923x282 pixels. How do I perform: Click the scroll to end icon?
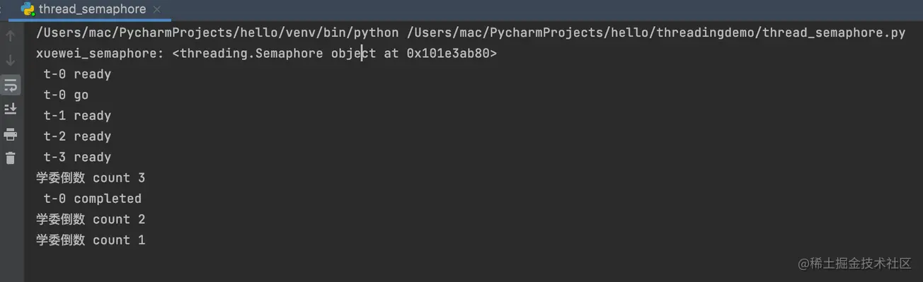[x=11, y=109]
